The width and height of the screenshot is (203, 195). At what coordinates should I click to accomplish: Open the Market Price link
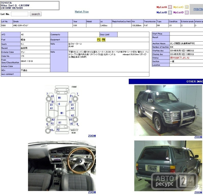[x=82, y=12]
